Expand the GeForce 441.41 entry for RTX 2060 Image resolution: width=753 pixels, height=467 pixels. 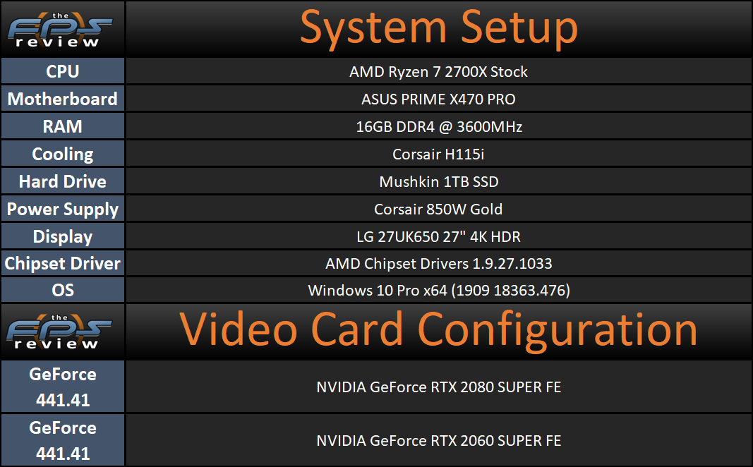(62, 439)
